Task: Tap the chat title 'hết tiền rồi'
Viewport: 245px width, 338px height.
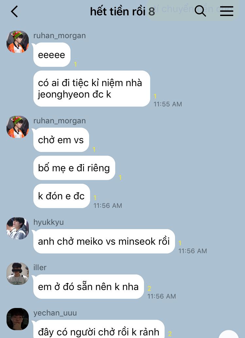Action: point(118,11)
